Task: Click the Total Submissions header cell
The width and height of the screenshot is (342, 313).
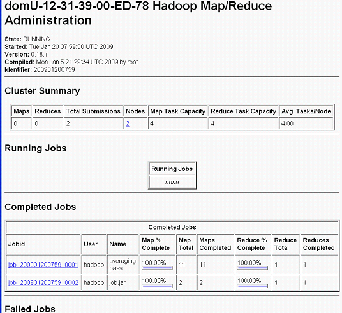Action: click(x=93, y=111)
